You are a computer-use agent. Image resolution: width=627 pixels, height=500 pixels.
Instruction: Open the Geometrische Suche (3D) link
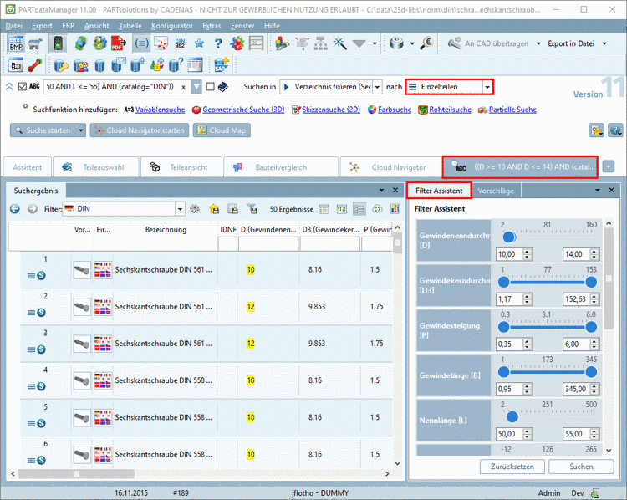pyautogui.click(x=243, y=110)
